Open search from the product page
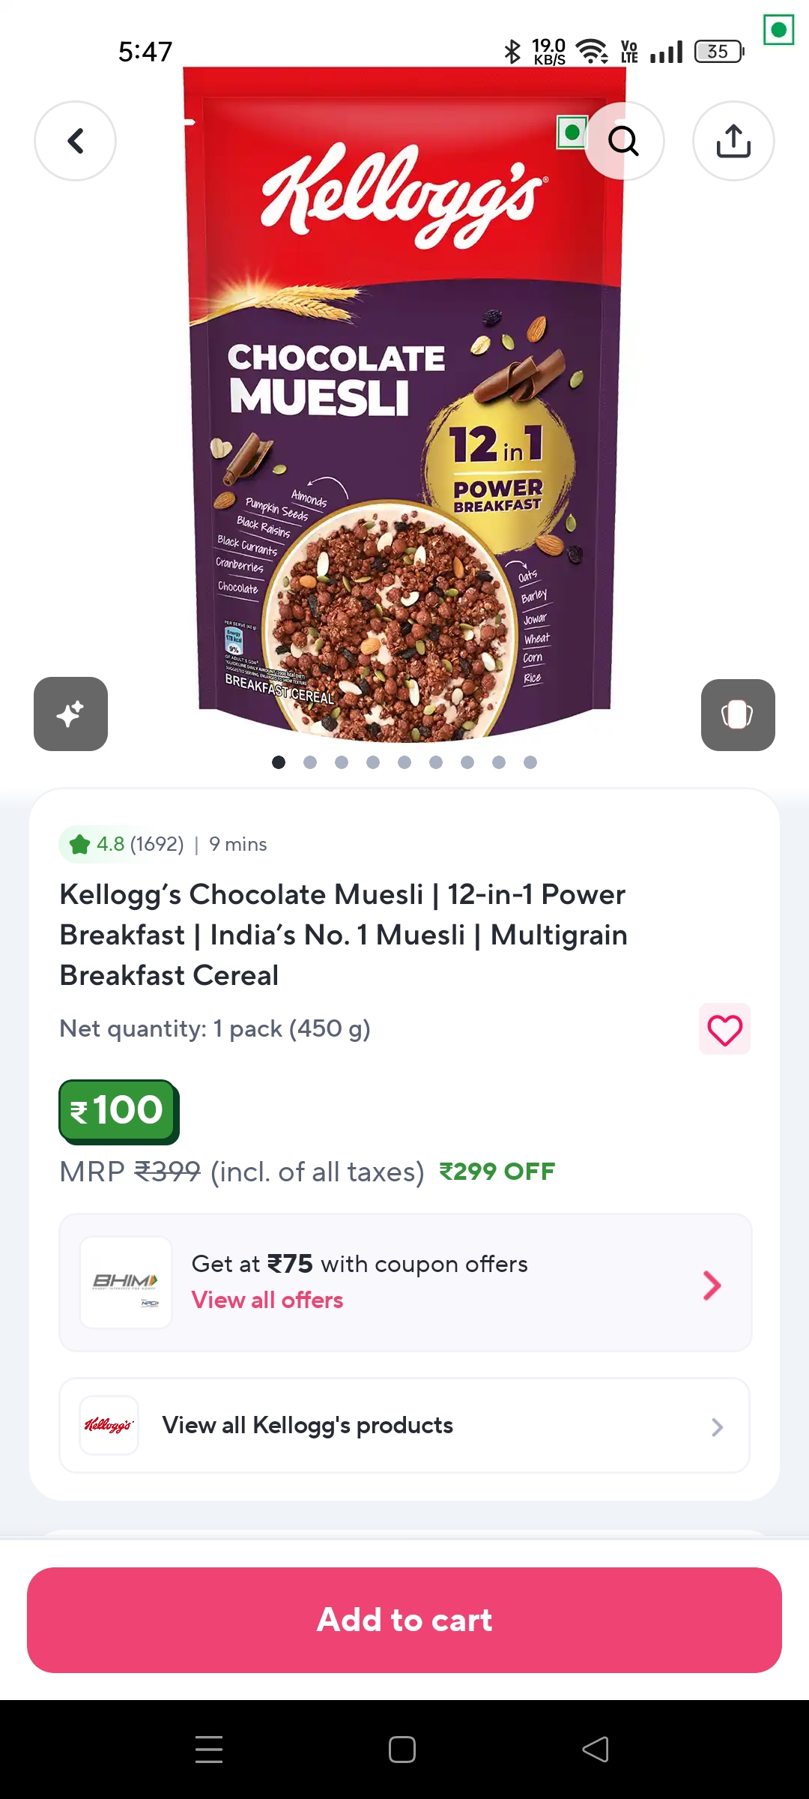 623,140
